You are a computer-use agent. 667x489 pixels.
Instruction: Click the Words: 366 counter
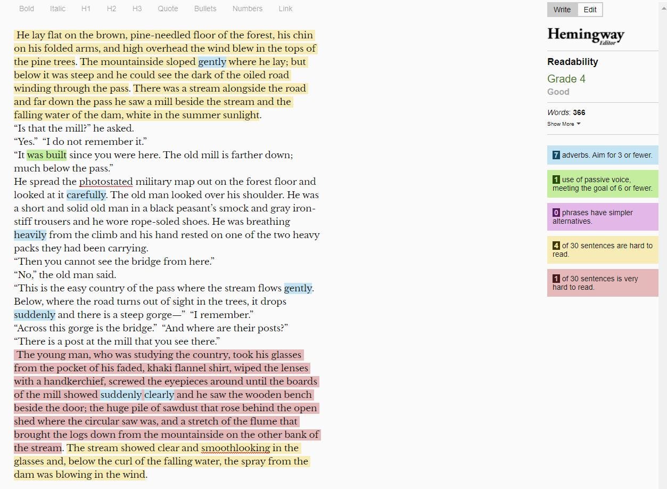566,112
